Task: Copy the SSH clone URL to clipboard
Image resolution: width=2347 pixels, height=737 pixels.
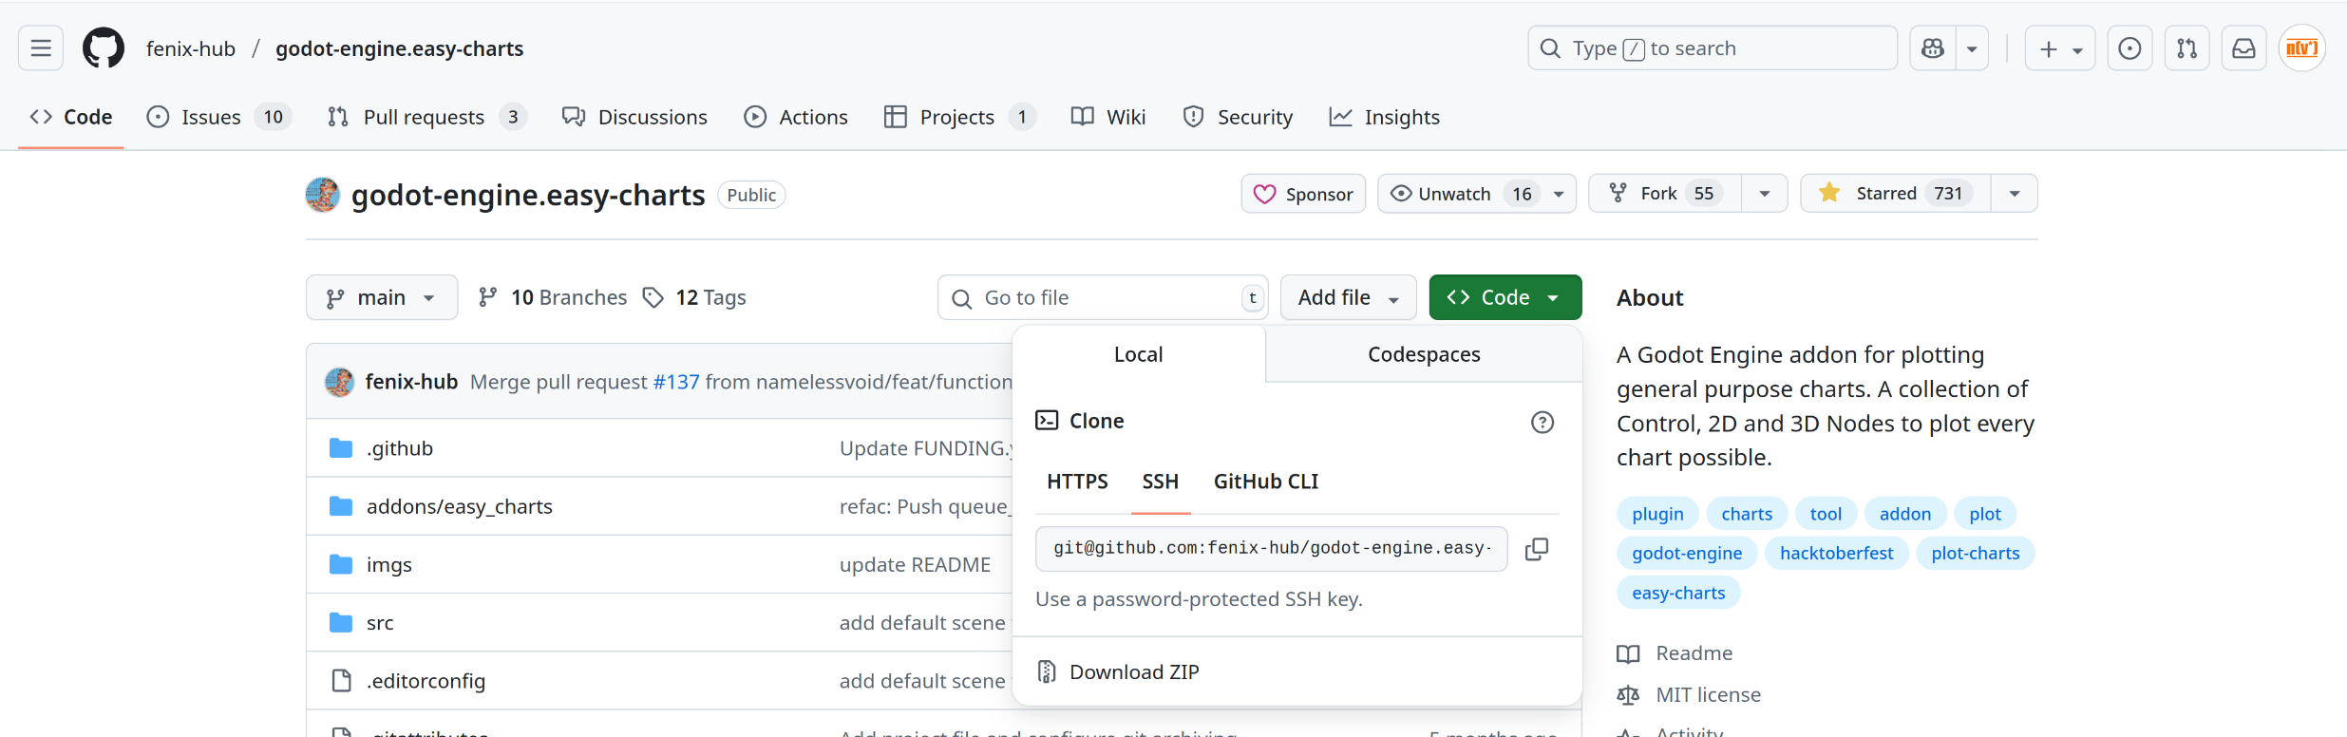Action: point(1536,549)
